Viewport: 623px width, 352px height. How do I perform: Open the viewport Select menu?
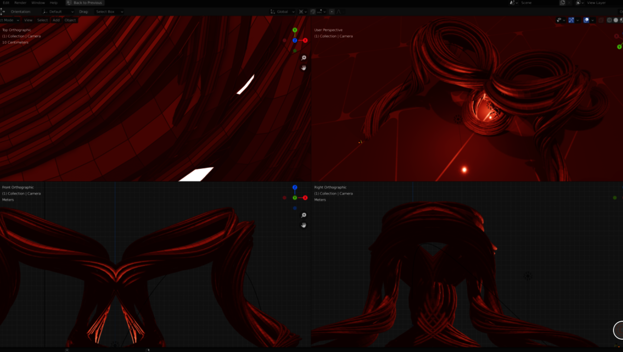tap(43, 20)
